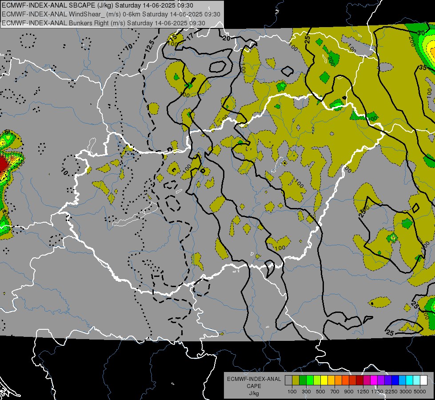Click the dark orange legend swatch before 900
This screenshot has width=435, height=400.
tap(345, 380)
